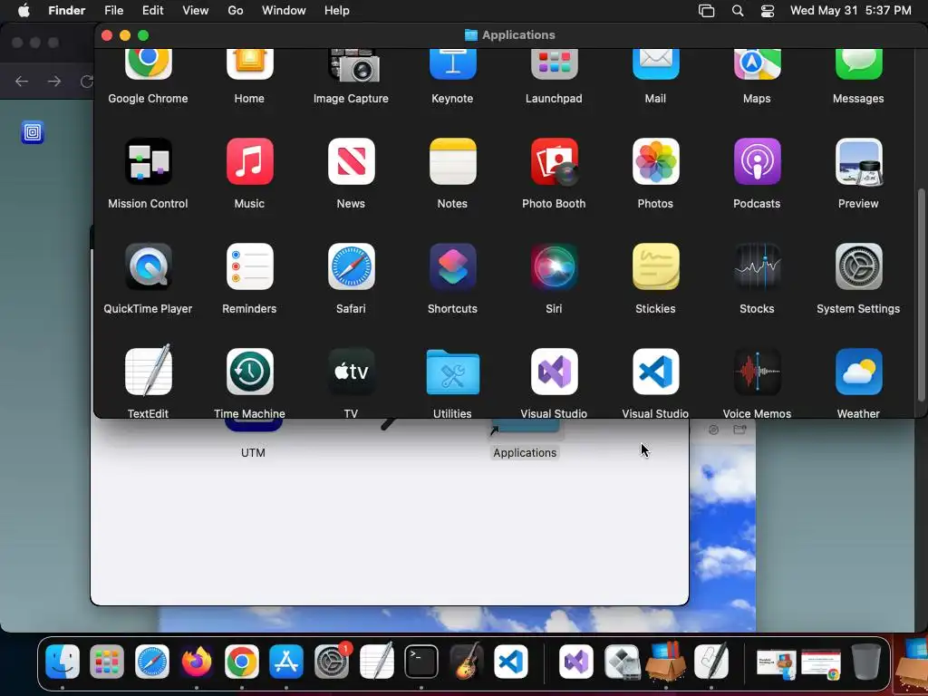Image resolution: width=928 pixels, height=696 pixels.
Task: Open System Settings in Applications window
Action: pos(858,266)
